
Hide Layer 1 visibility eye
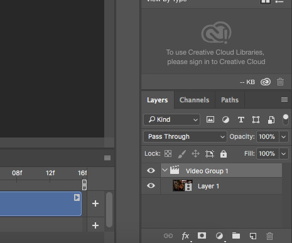point(151,186)
